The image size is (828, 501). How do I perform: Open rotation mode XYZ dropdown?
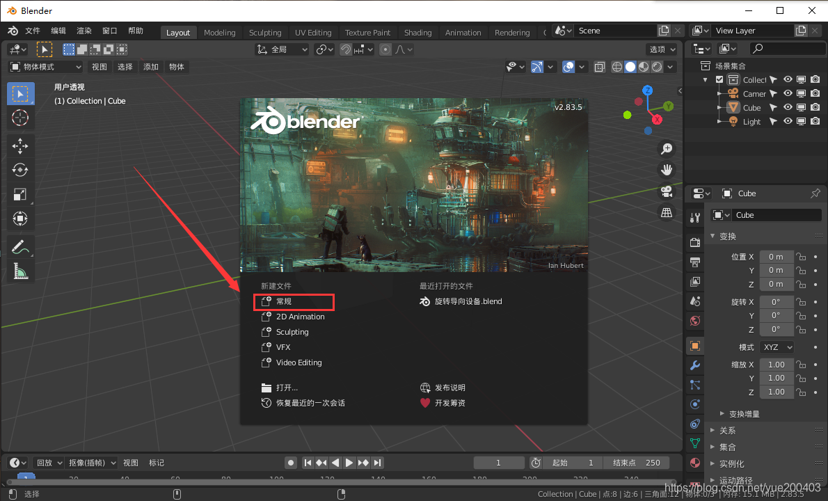point(777,347)
